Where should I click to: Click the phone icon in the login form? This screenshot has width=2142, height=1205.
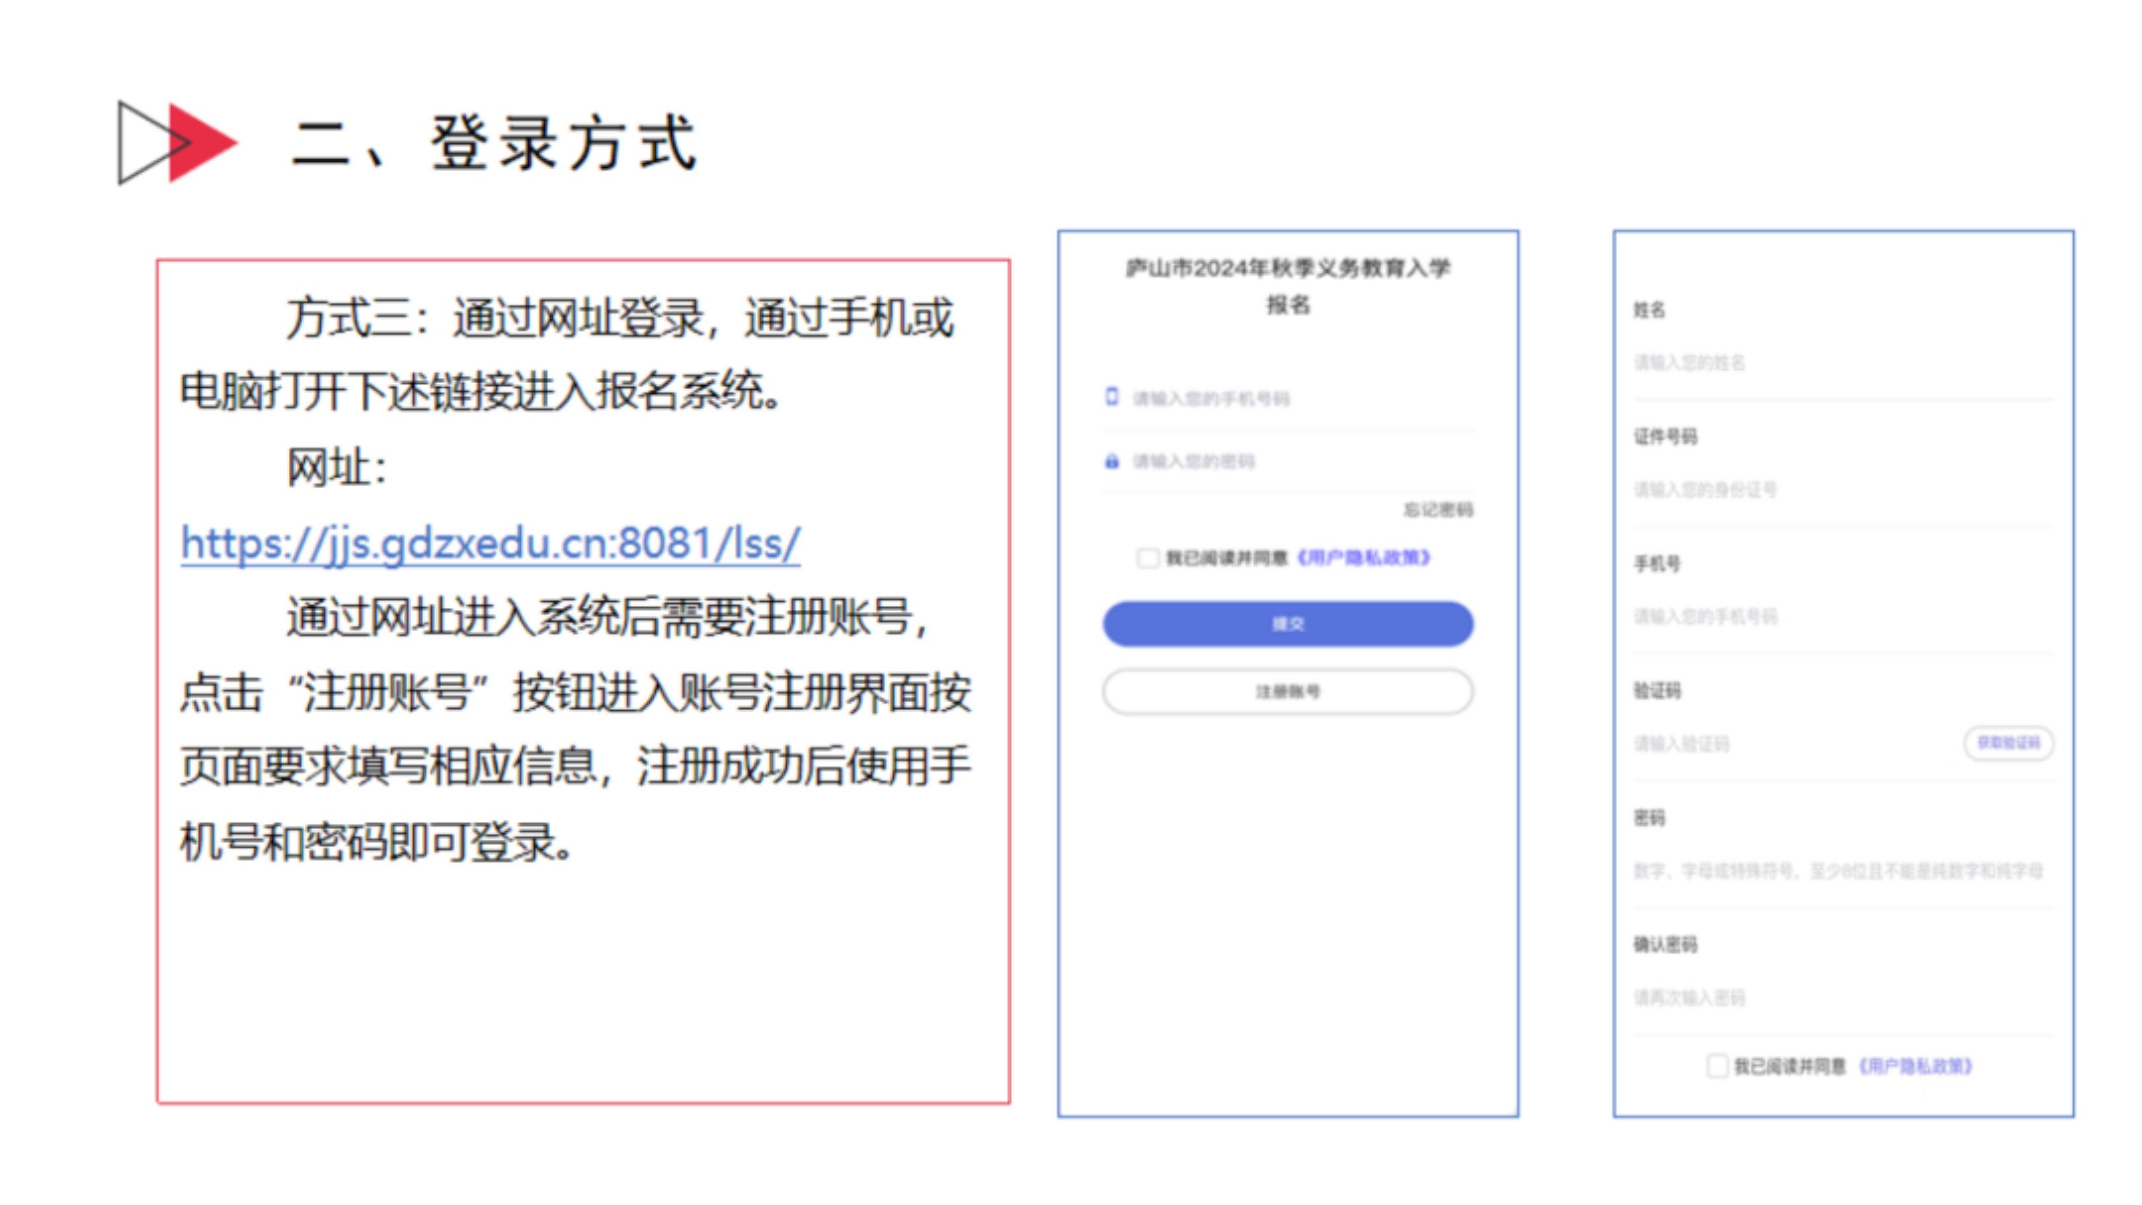[x=1112, y=396]
